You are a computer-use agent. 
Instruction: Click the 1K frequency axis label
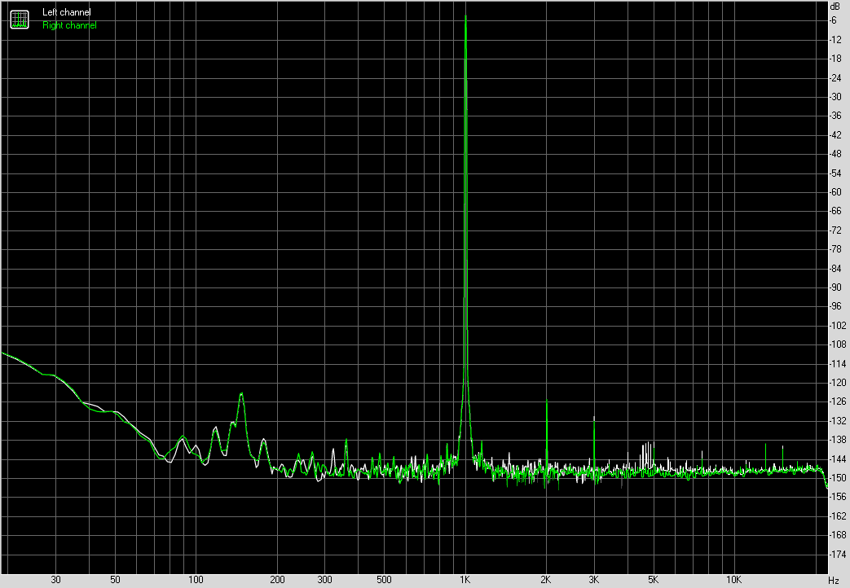[x=465, y=580]
